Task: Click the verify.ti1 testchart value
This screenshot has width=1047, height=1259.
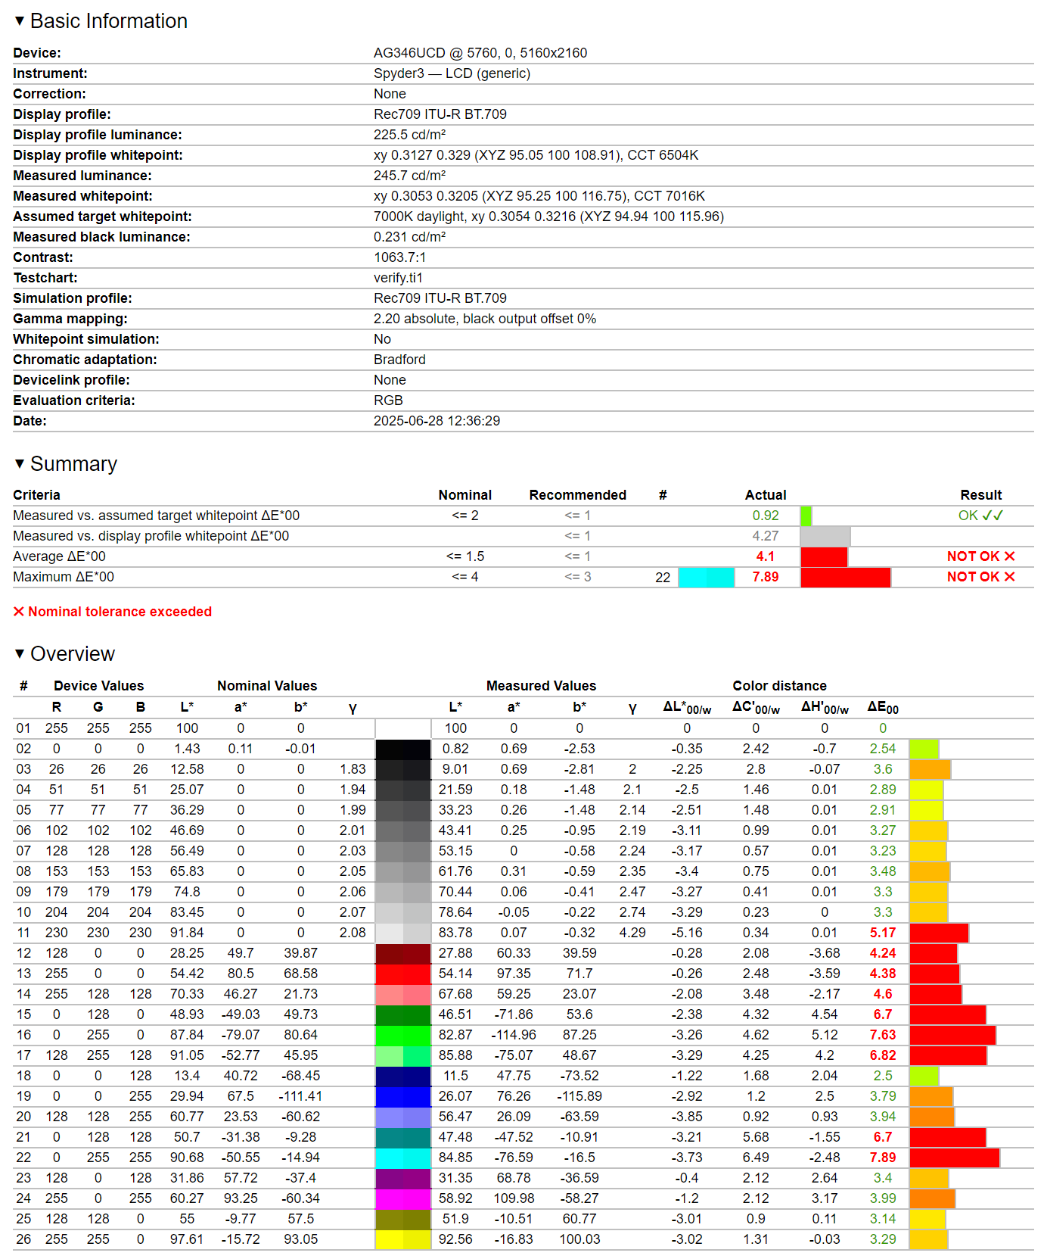Action: (398, 278)
